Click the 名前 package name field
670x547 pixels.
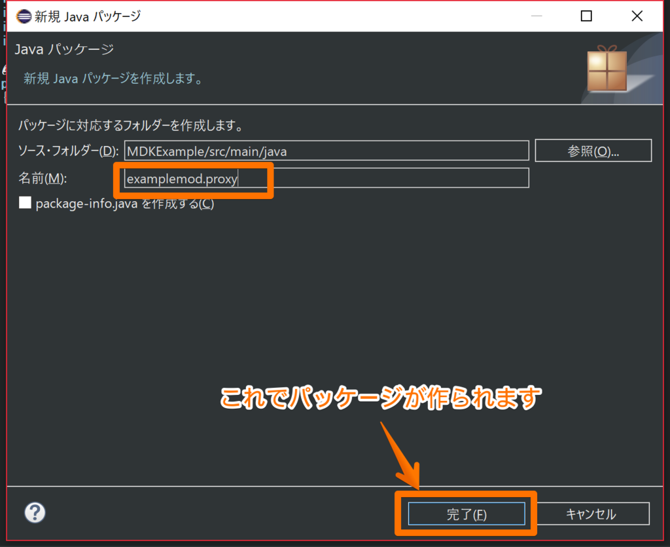tap(326, 178)
